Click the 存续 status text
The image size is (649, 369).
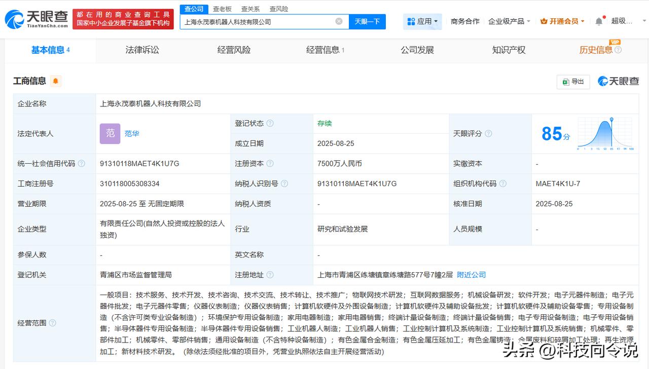(x=324, y=123)
